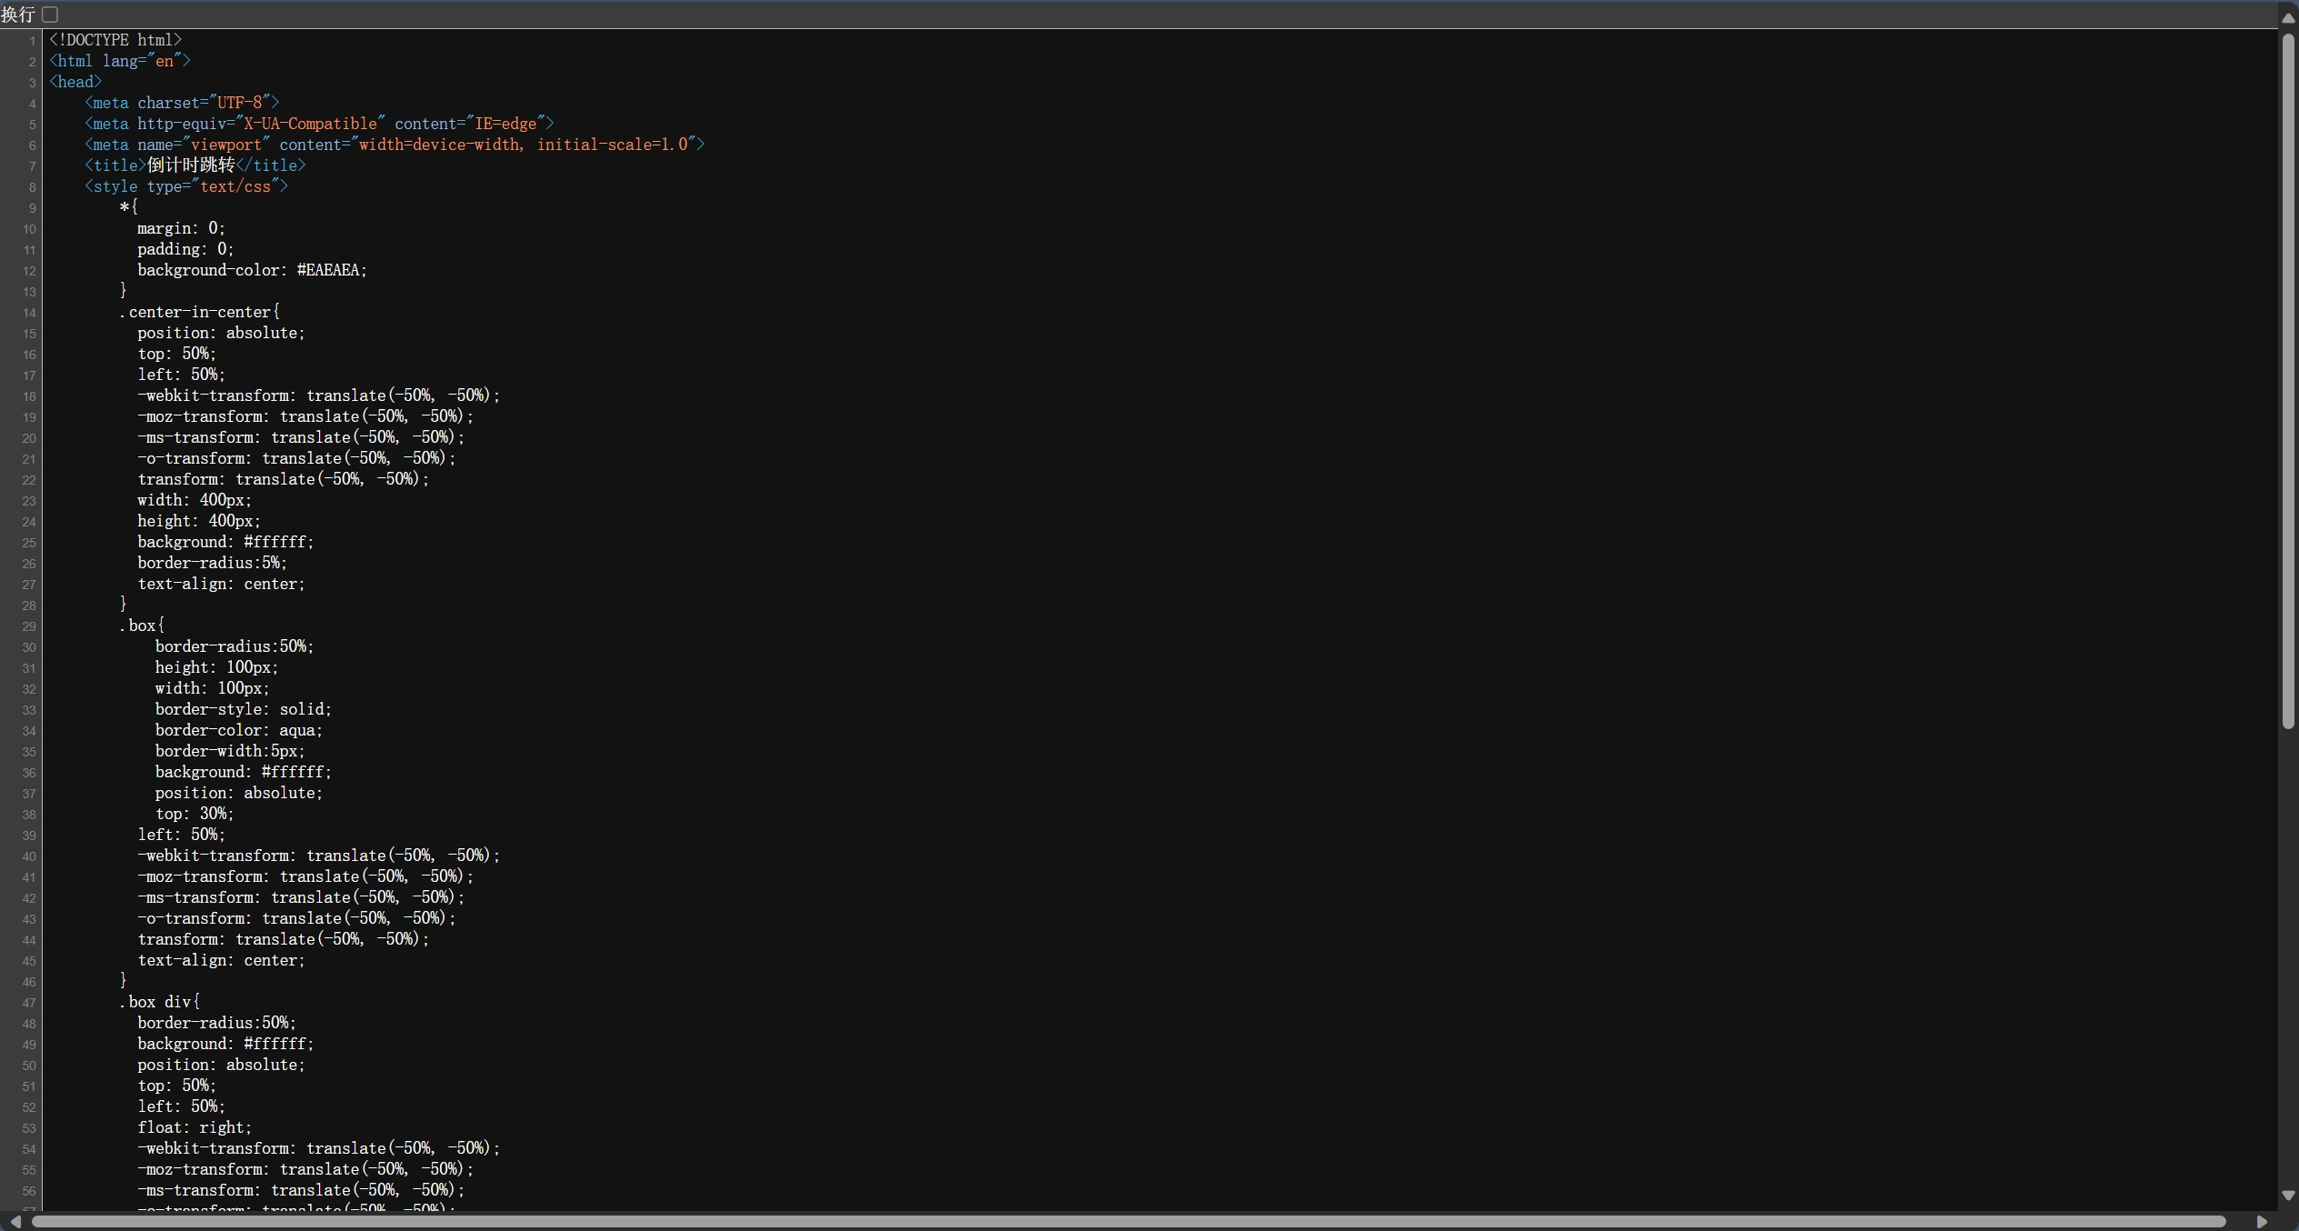Click the margin: 0; declaration
This screenshot has height=1231, width=2299.
coord(181,228)
